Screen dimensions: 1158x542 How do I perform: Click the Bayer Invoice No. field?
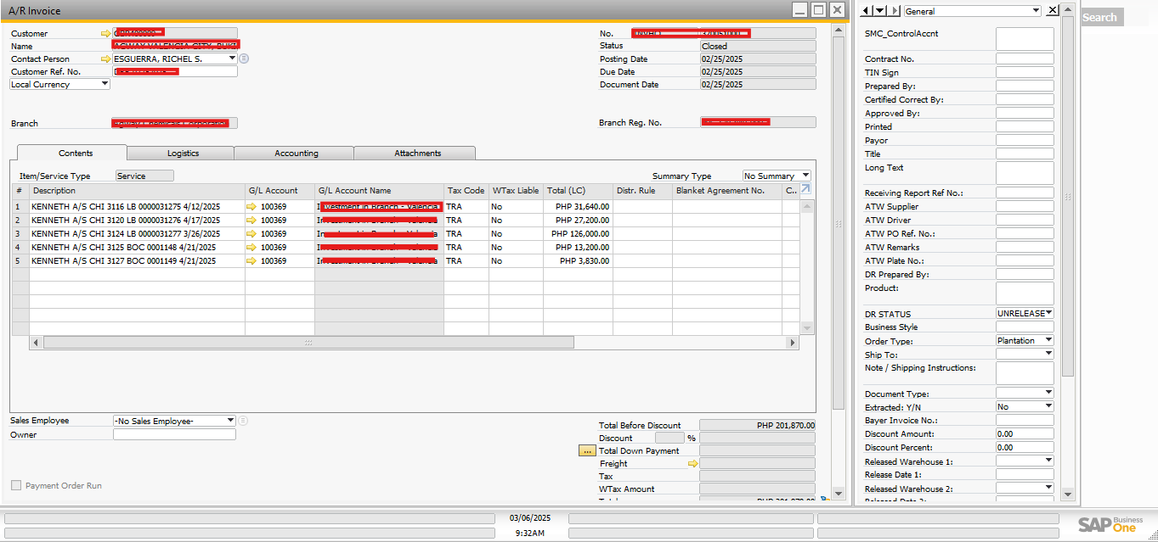1025,421
